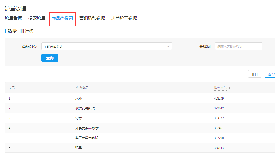The width and height of the screenshot is (275, 153).
Task: Click the hot search term 玩具
Action: click(x=79, y=148)
